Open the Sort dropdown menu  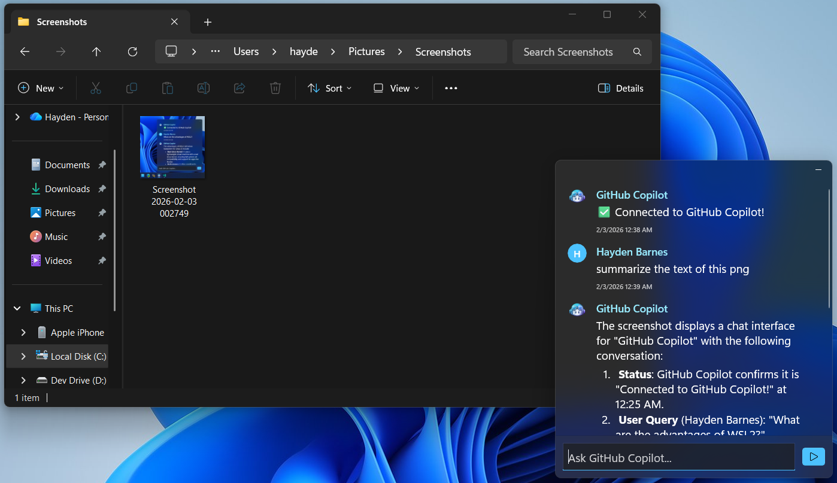tap(329, 88)
